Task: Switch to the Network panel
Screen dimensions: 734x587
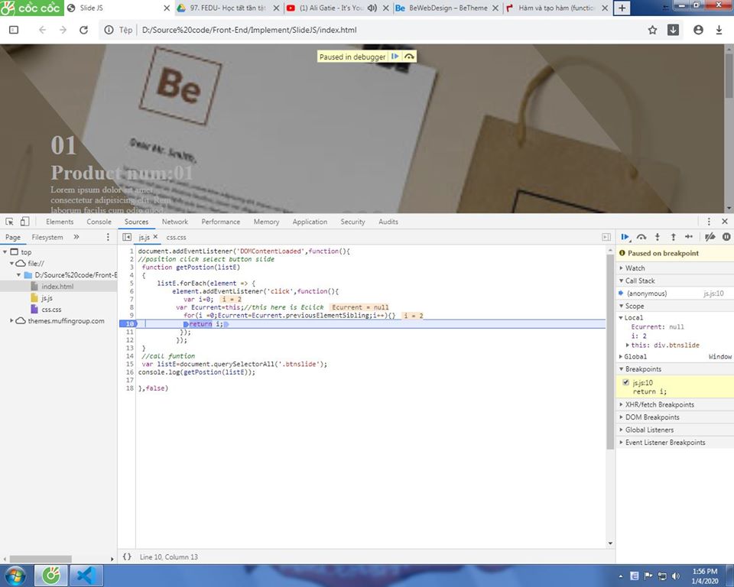Action: tap(175, 221)
